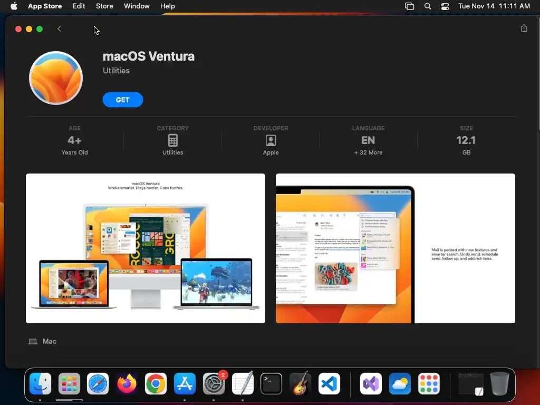Open Control Center in the menu bar

point(445,6)
